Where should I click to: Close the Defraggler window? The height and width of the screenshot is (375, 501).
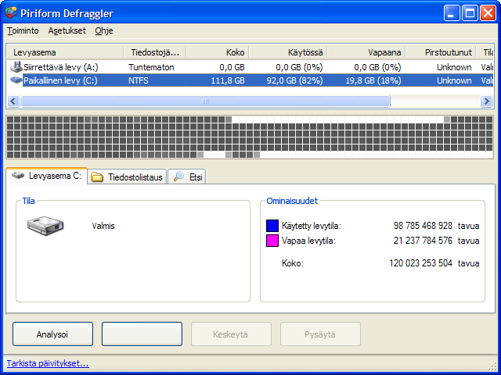pyautogui.click(x=488, y=13)
